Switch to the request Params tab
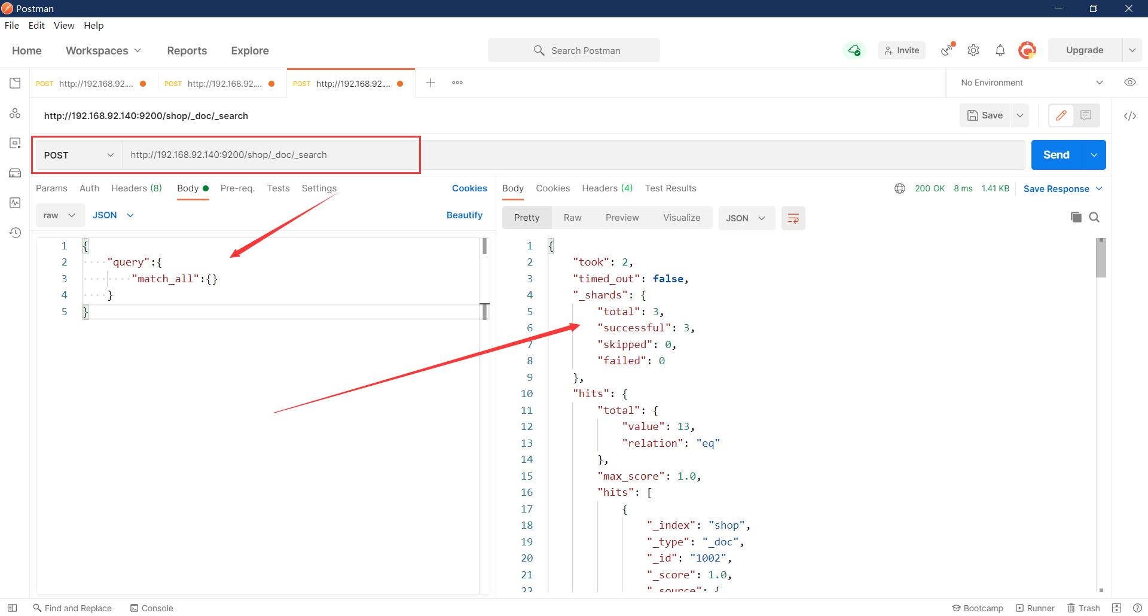 (51, 188)
